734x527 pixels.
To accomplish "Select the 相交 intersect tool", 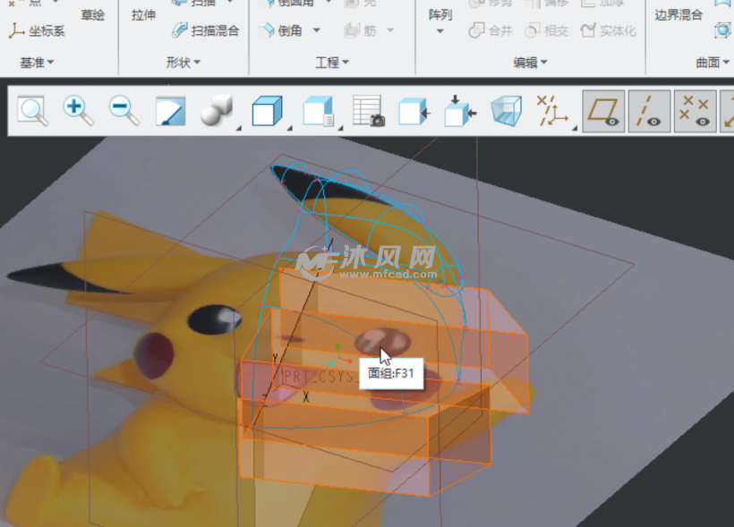I will click(x=546, y=31).
